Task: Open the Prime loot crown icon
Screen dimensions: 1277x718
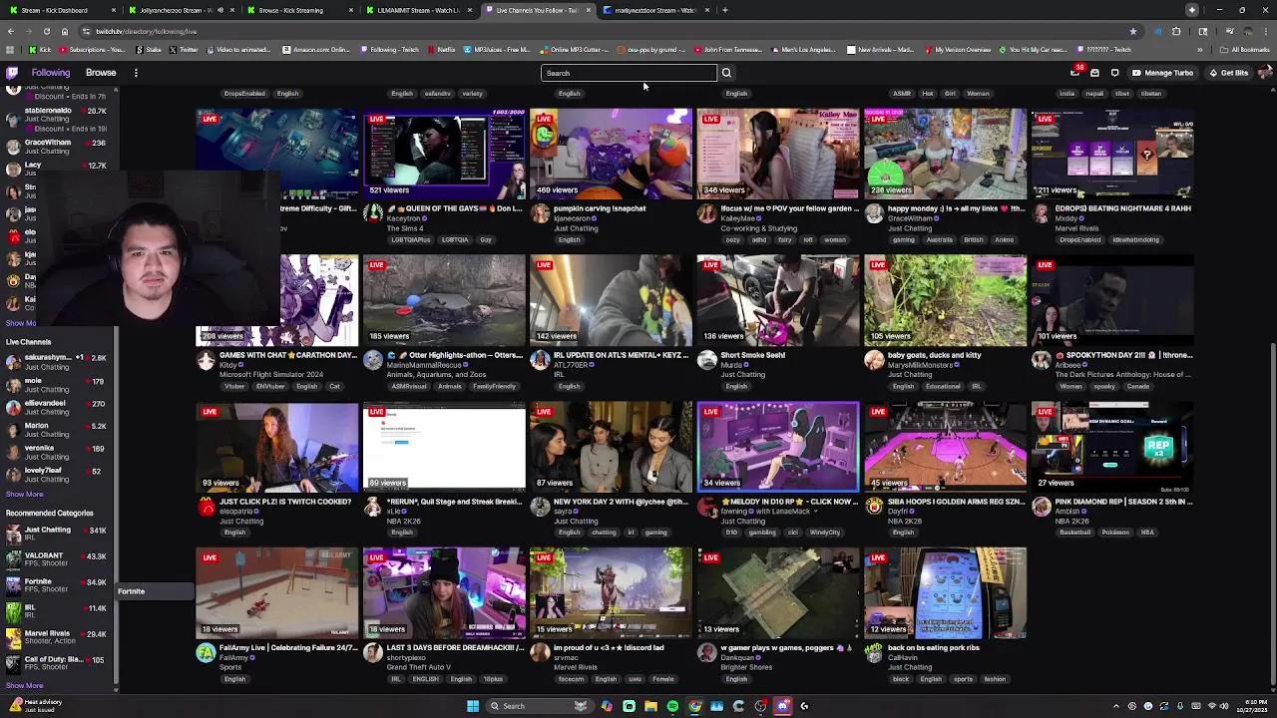Action: (x=1074, y=73)
